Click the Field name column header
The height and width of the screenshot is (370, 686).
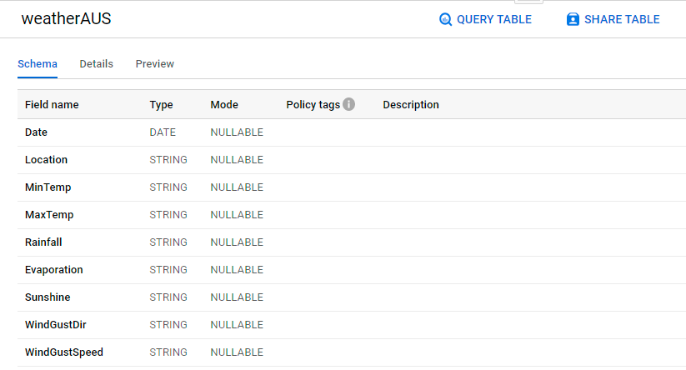point(52,105)
